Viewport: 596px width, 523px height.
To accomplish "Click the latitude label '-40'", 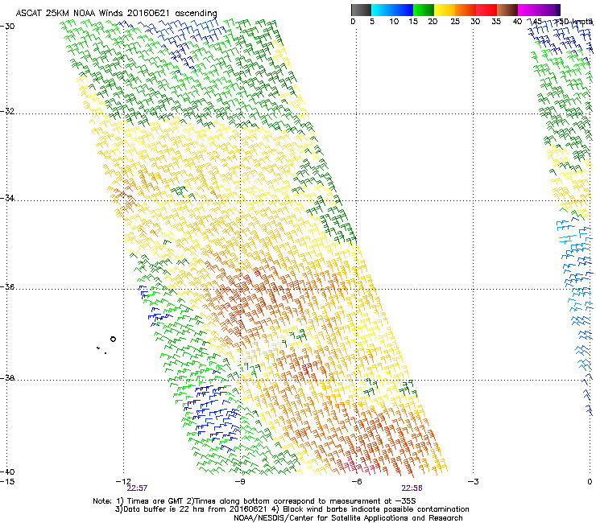I will click(x=7, y=472).
